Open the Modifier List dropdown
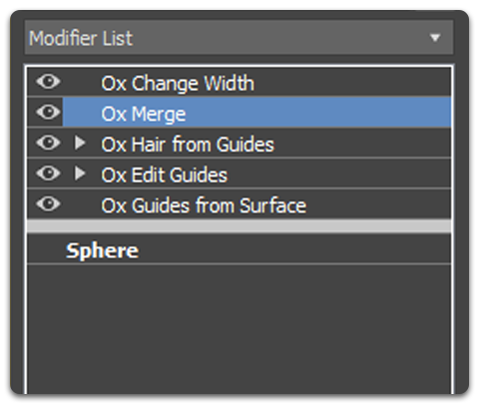The height and width of the screenshot is (404, 479). pos(239,38)
